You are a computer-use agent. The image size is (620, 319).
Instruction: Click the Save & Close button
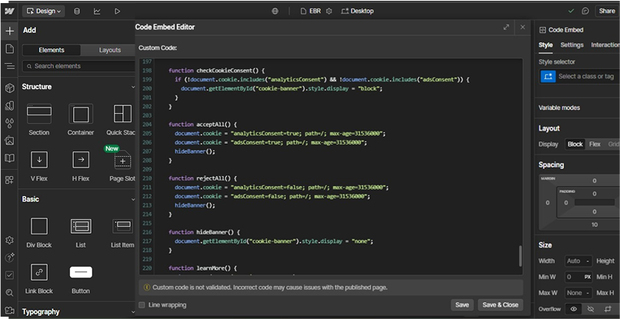pyautogui.click(x=500, y=305)
